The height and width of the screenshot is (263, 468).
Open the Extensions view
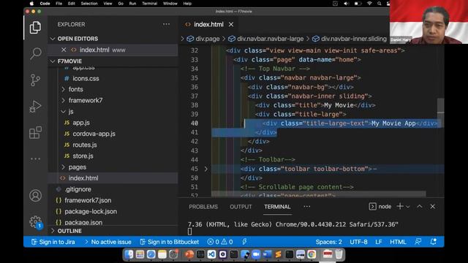click(35, 132)
